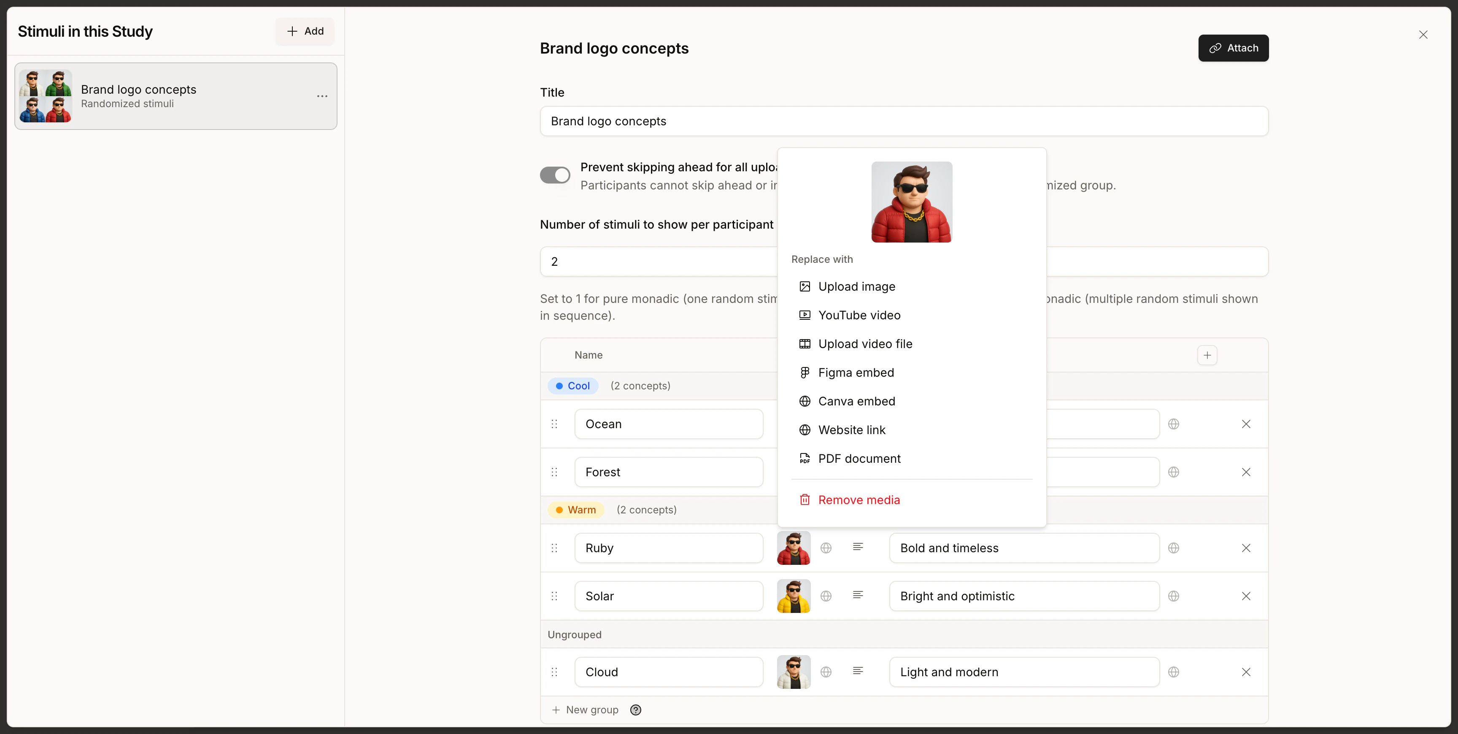This screenshot has width=1458, height=734.
Task: Open the language globe icon next to Ruby's thumbnail
Action: coord(826,548)
